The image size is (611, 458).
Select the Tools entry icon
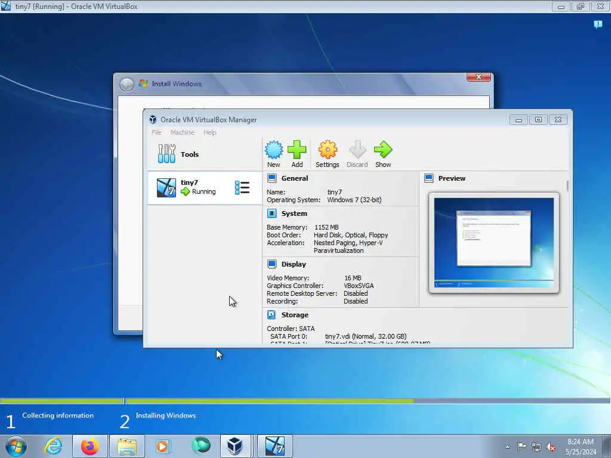[167, 153]
